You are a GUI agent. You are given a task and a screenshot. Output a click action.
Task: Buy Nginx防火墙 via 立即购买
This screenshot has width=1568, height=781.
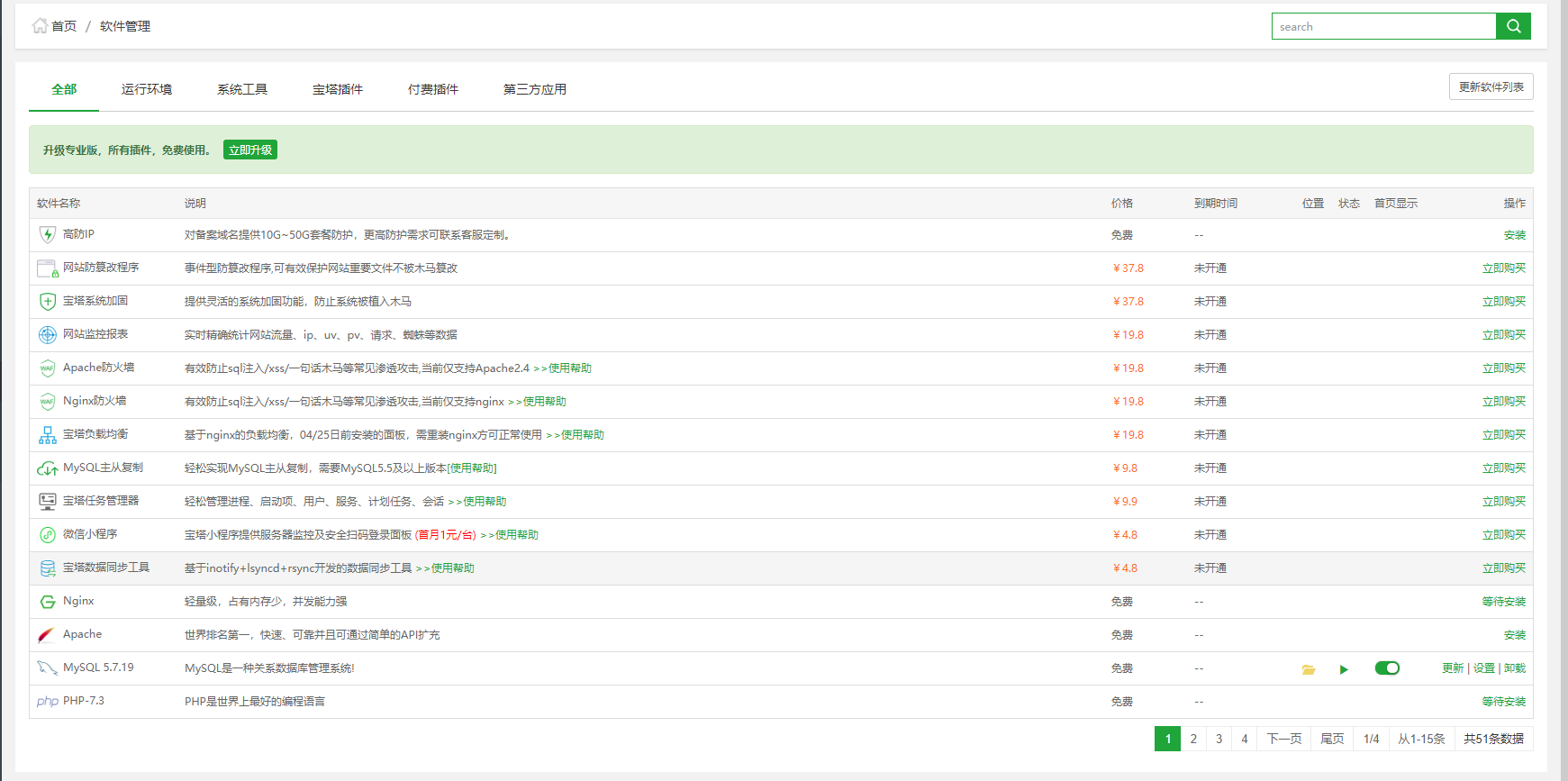1504,402
